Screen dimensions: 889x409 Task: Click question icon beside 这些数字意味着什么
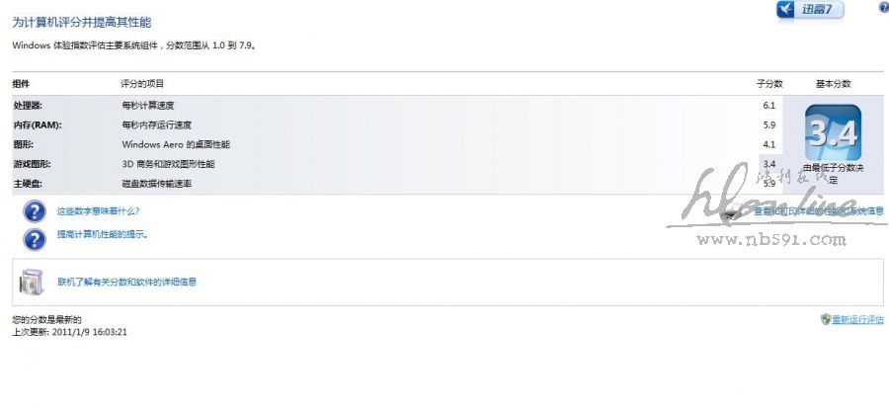tap(35, 210)
